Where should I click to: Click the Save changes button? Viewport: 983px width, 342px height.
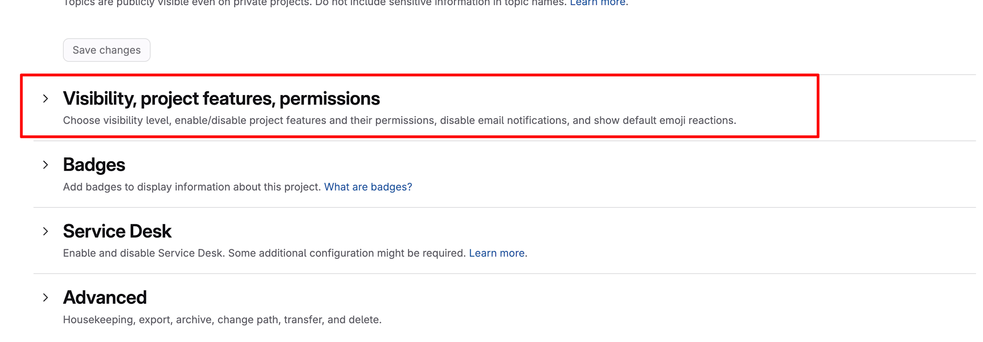(x=106, y=50)
